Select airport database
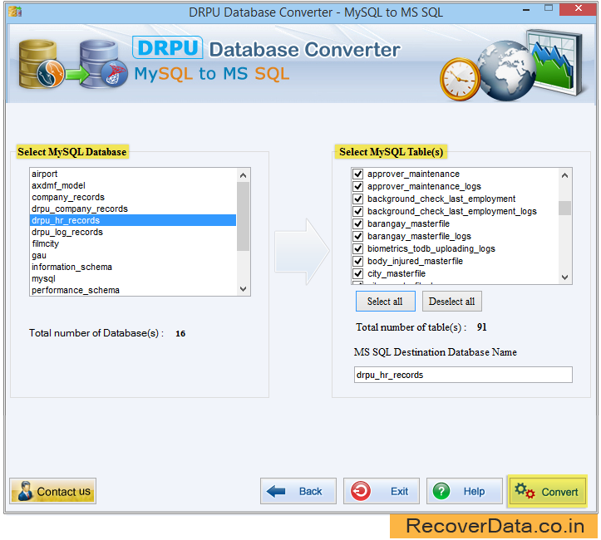 (x=133, y=174)
